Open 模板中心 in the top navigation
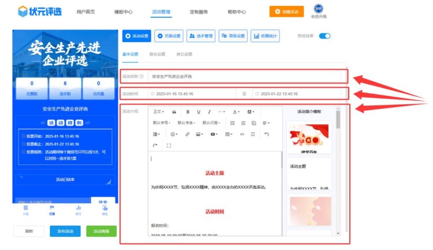The width and height of the screenshot is (433, 250). [x=123, y=12]
